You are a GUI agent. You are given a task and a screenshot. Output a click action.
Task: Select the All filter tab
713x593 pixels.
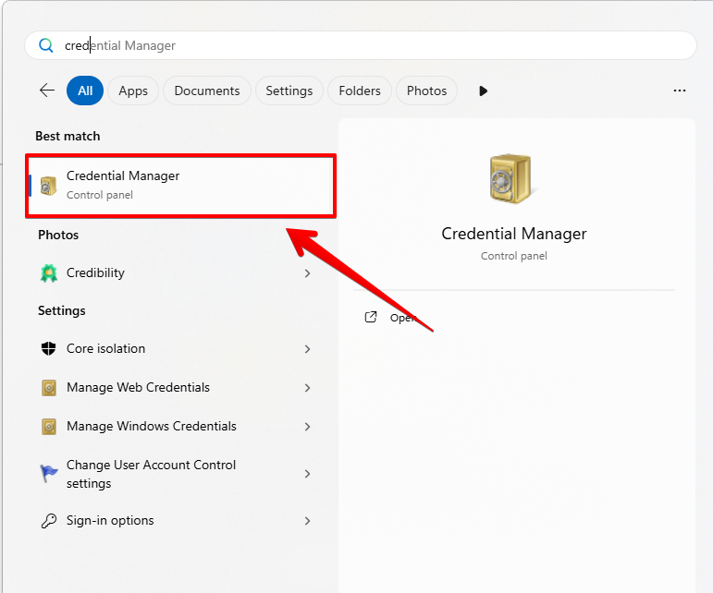(x=85, y=91)
